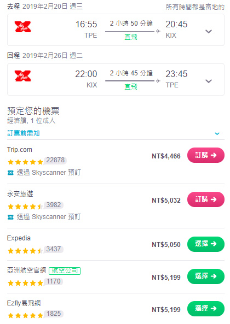Book Trip.com fare with 訂購 button

[x=206, y=155]
